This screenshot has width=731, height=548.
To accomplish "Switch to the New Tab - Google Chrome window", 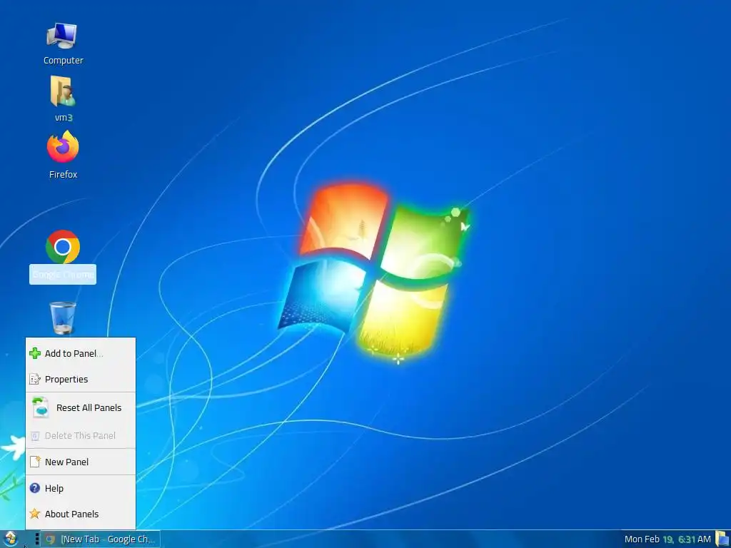I will click(x=100, y=539).
